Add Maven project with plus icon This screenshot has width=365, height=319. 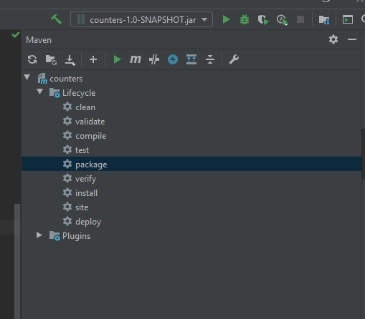click(93, 59)
